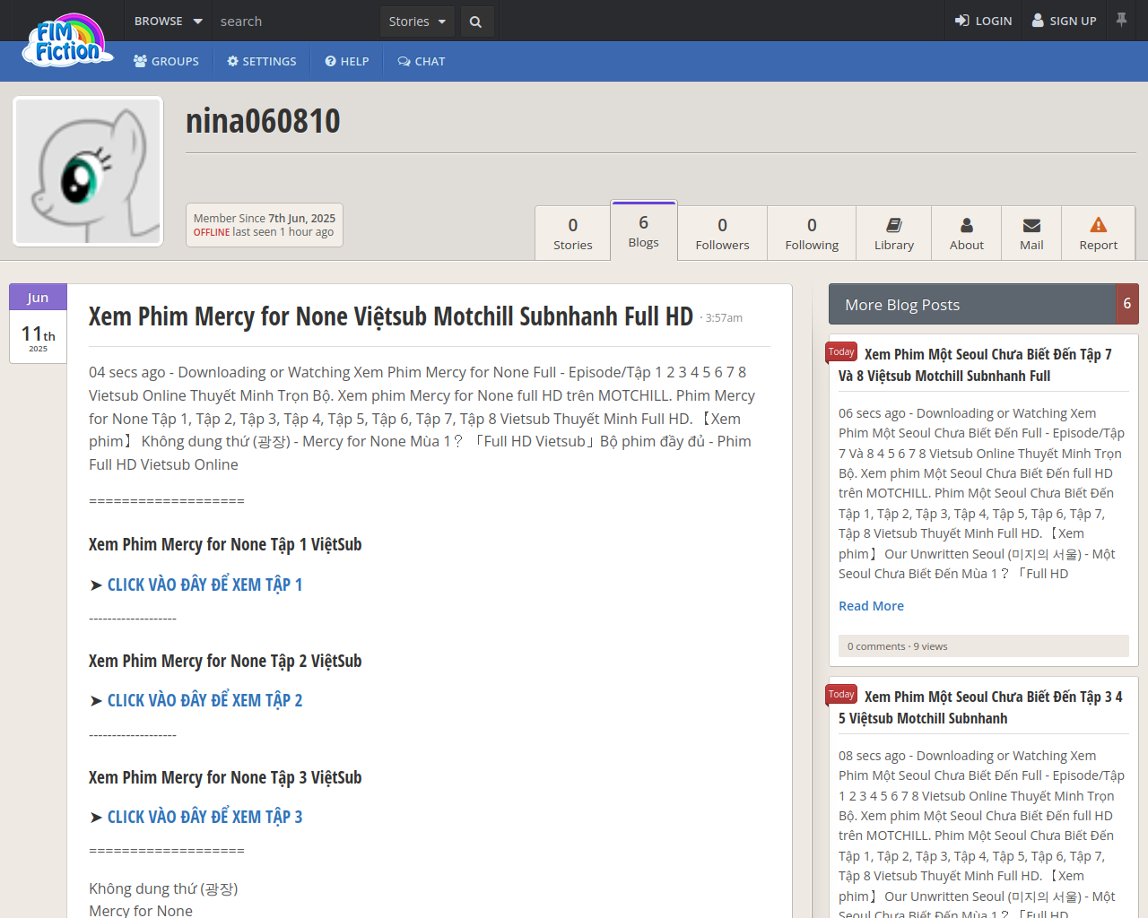This screenshot has width=1148, height=918.
Task: Switch to the Blogs tab
Action: coord(644,230)
